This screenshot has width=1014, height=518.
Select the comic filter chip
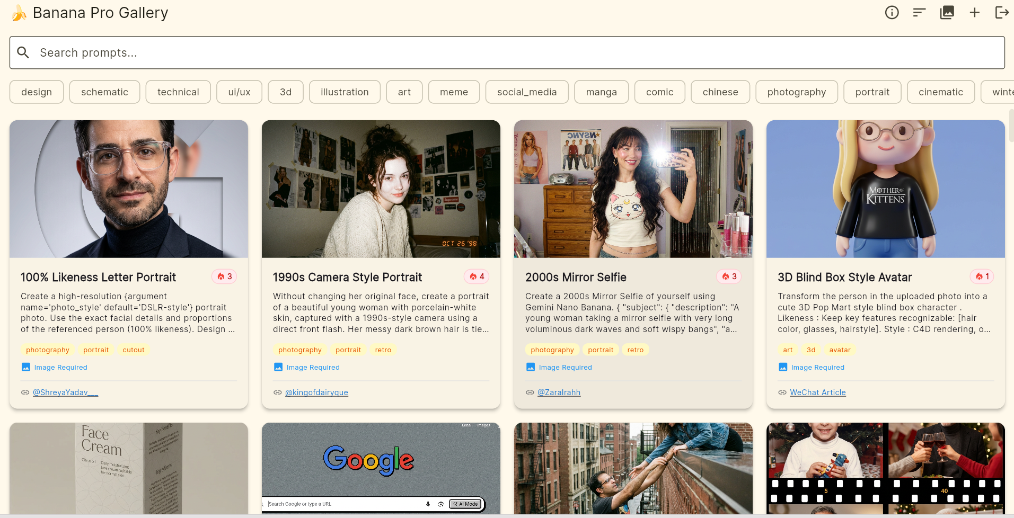click(x=660, y=92)
